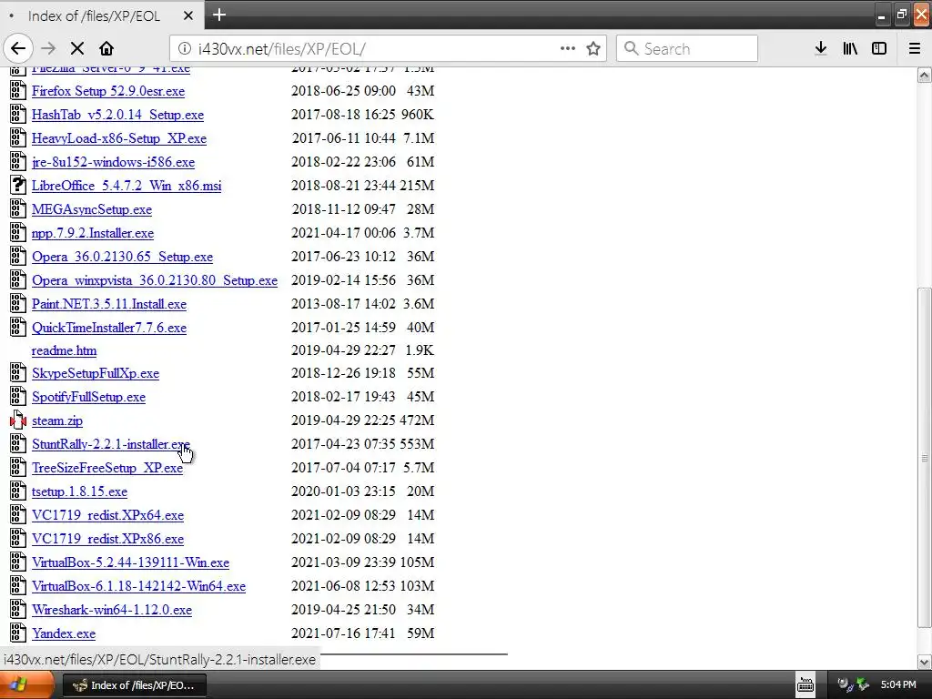Download Opera_winxpvista_36.0.2130.80_Setup.exe

155,280
